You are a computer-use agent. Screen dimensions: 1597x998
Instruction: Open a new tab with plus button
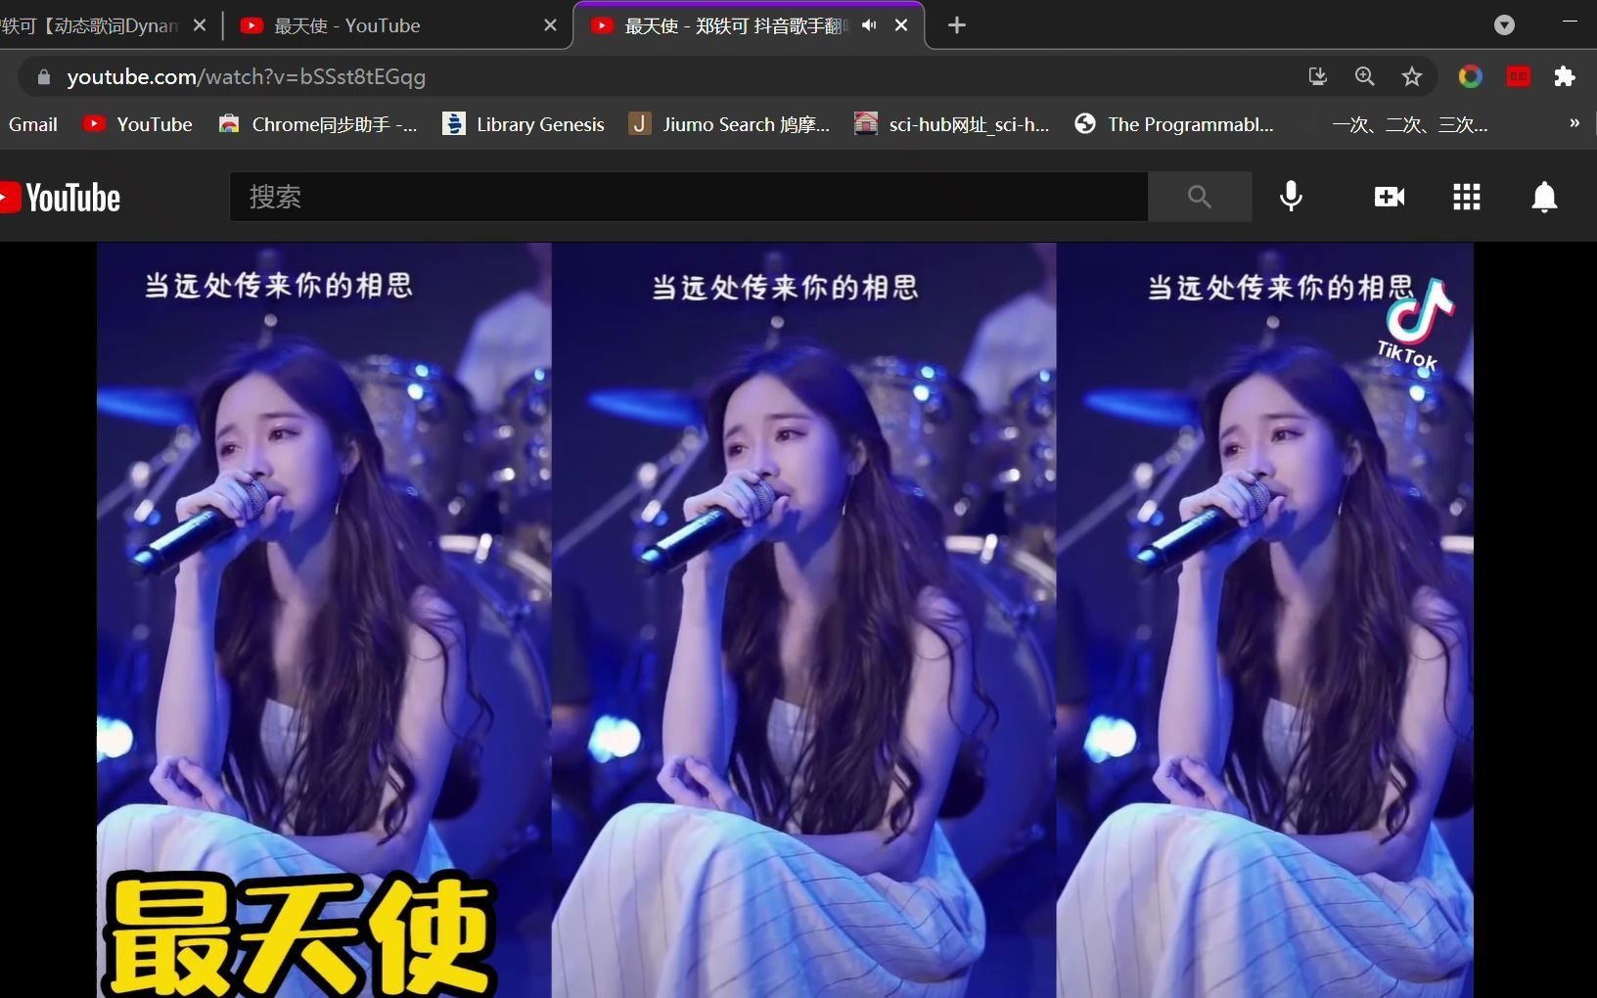tap(957, 25)
